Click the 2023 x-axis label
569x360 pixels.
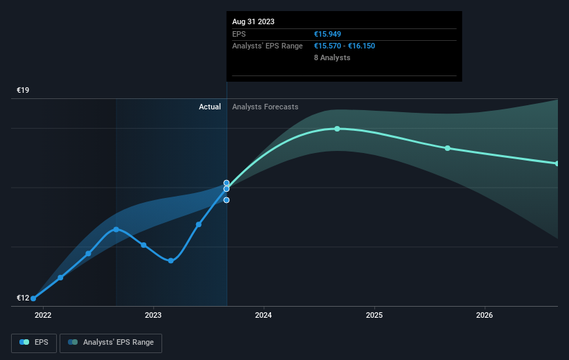coord(153,315)
